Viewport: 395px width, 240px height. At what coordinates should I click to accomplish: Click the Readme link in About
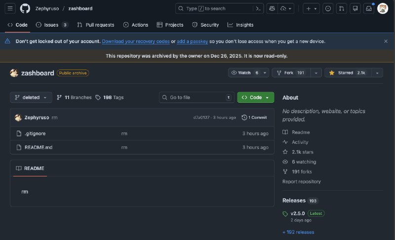tap(301, 132)
